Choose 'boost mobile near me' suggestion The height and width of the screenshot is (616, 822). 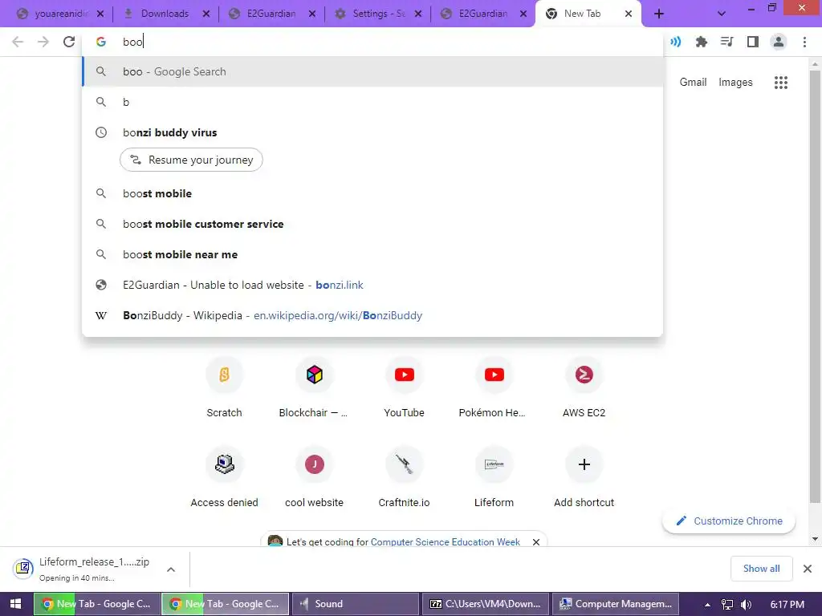point(372,254)
